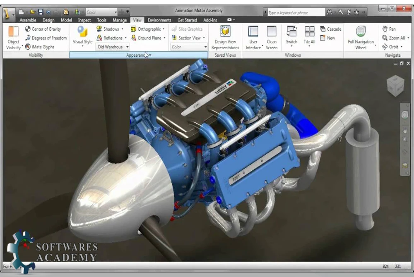Expand the Zoom All dropdown arrow
This screenshot has height=277, width=414.
coord(408,38)
